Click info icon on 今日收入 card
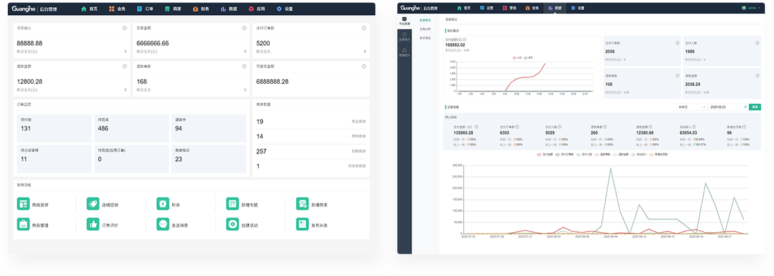 (x=124, y=28)
